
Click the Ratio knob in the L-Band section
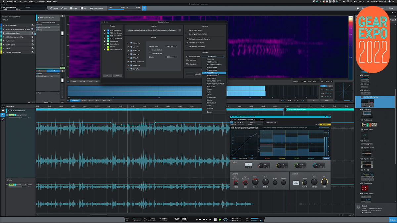click(255, 182)
